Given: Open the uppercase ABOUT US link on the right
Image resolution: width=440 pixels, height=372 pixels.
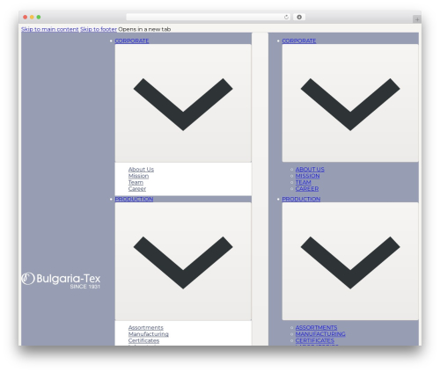Looking at the screenshot, I should (x=310, y=170).
